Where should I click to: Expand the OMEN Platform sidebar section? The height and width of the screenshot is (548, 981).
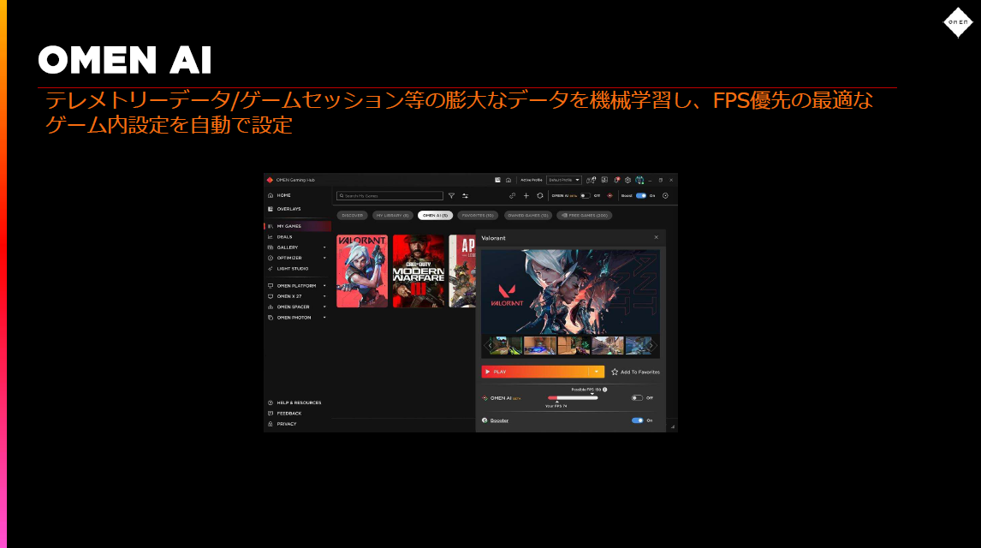(x=324, y=286)
